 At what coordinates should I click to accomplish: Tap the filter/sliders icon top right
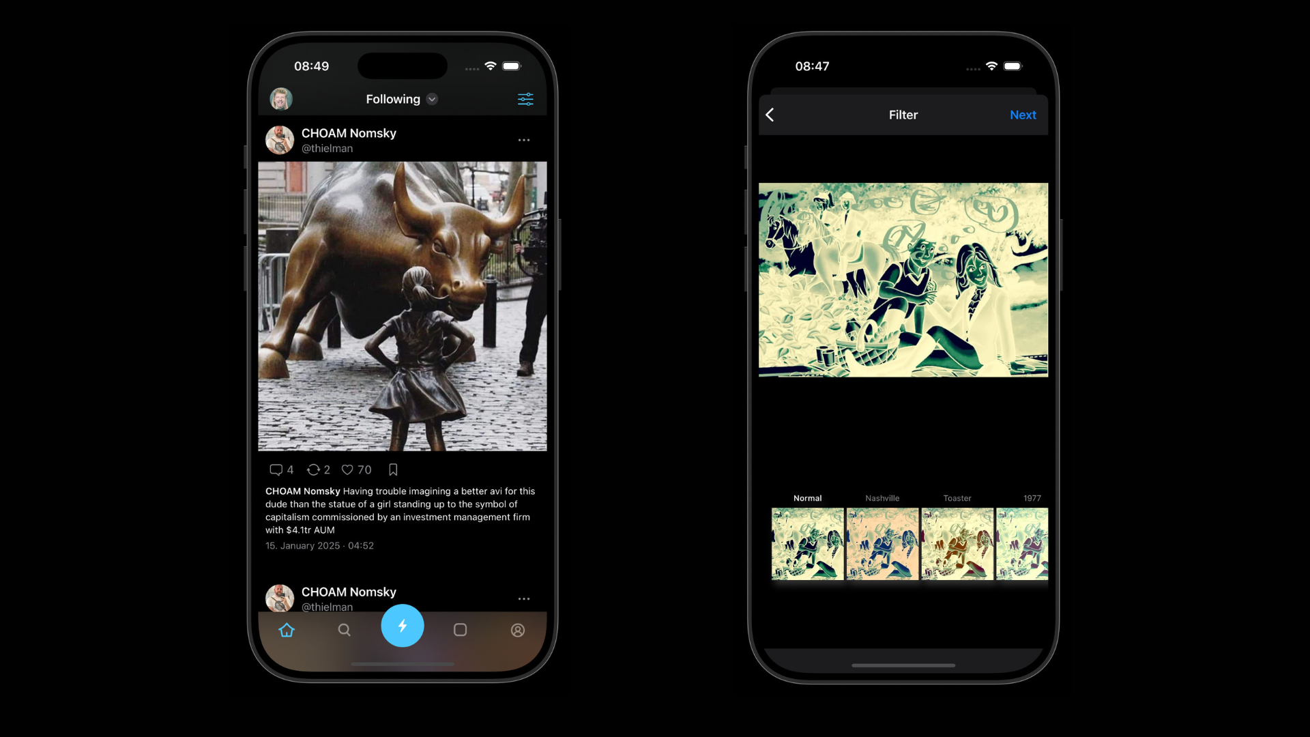click(525, 99)
